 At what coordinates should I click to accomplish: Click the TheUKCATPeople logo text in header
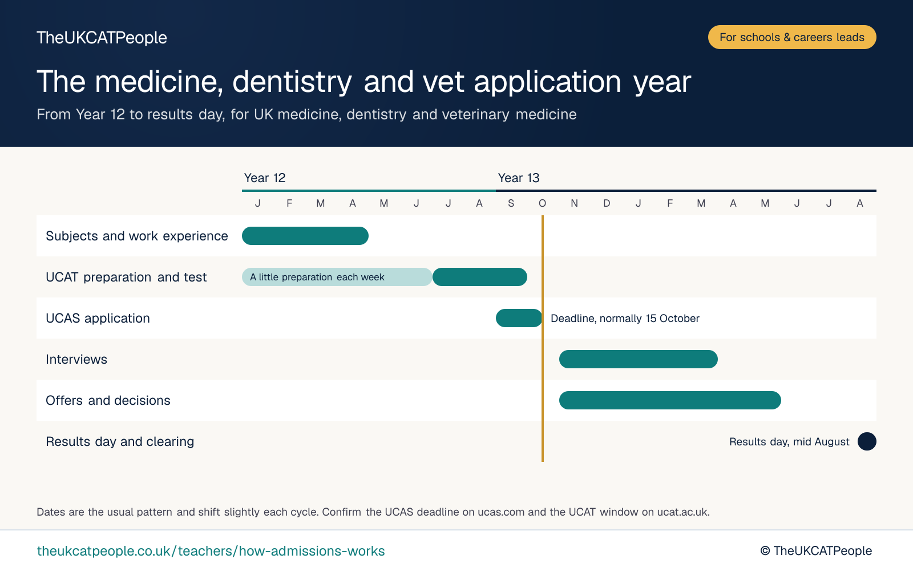pos(102,38)
